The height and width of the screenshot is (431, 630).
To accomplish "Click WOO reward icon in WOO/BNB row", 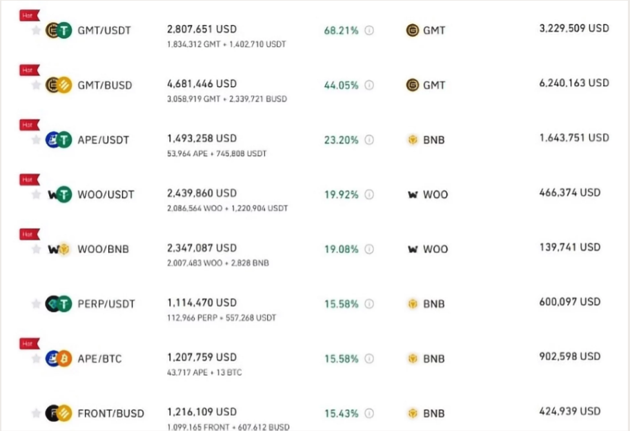I will point(413,250).
